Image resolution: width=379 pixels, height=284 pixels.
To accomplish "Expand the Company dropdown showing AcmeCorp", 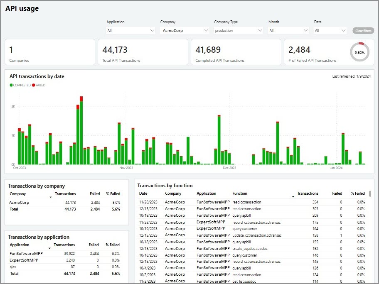I will [x=185, y=31].
